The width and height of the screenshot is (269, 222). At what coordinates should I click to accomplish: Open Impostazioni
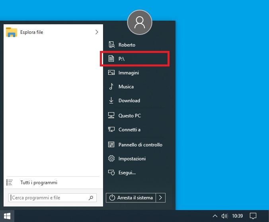[132, 158]
